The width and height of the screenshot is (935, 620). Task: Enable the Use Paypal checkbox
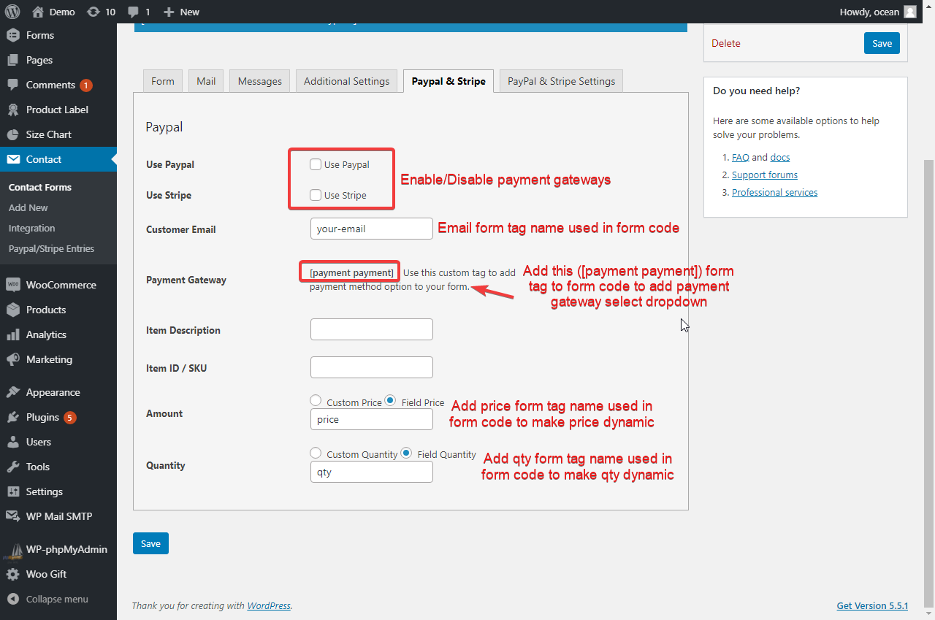[316, 164]
